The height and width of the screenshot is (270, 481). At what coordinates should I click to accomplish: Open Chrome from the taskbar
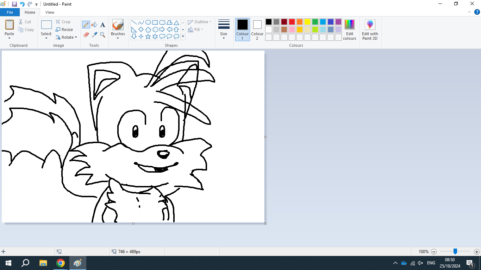(61, 263)
